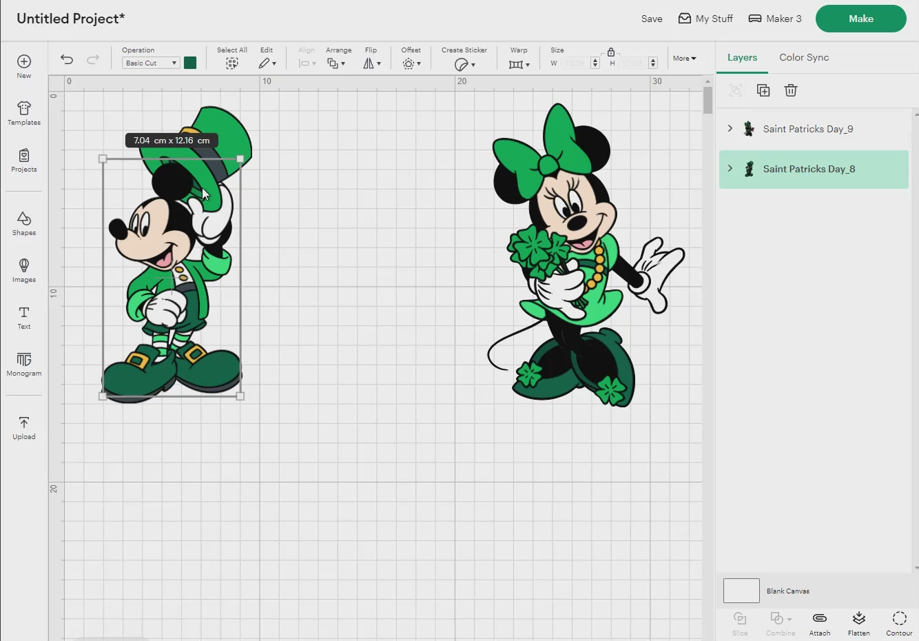Save the project
Viewport: 919px width, 641px height.
pyautogui.click(x=652, y=19)
